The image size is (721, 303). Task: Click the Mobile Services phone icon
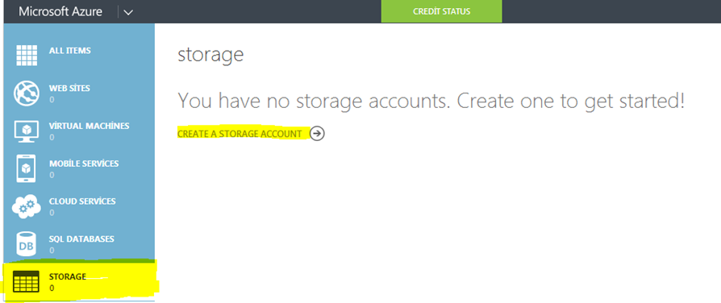(26, 168)
